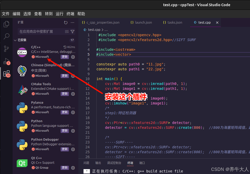Click 更新 button for CMake Tools
Image resolution: width=250 pixels, height=174 pixels.
[65, 94]
